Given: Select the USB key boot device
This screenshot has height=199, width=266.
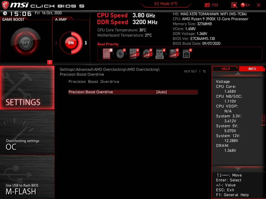Looking at the screenshot, I should coord(160,54).
